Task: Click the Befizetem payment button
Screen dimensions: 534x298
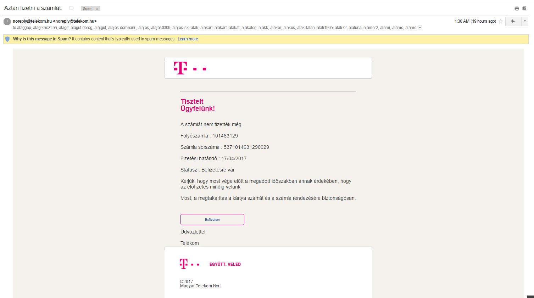Action: pyautogui.click(x=212, y=219)
